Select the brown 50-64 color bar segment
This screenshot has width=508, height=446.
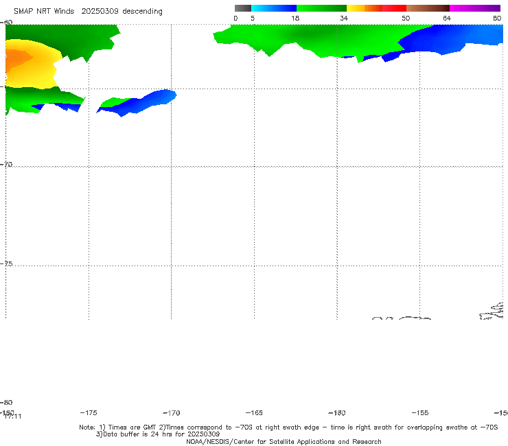(x=428, y=8)
